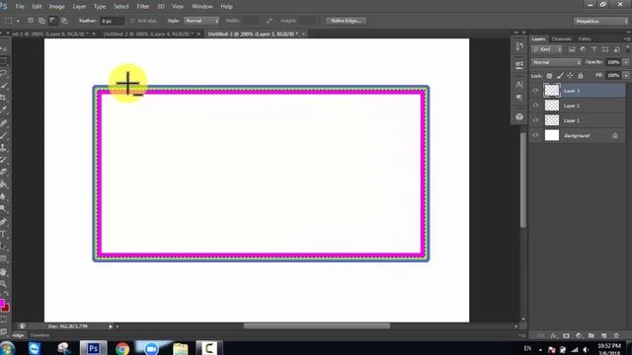Click Lock position icon
632x355 pixels.
(570, 76)
